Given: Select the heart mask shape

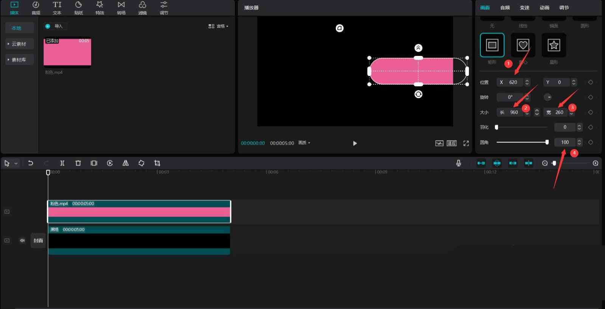Looking at the screenshot, I should [523, 45].
